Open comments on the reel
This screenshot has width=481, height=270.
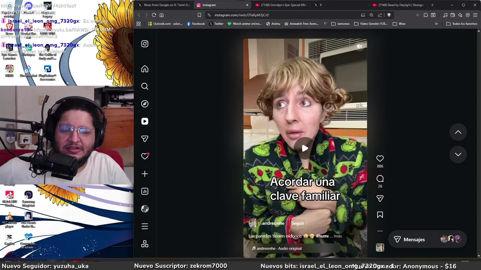tap(380, 178)
